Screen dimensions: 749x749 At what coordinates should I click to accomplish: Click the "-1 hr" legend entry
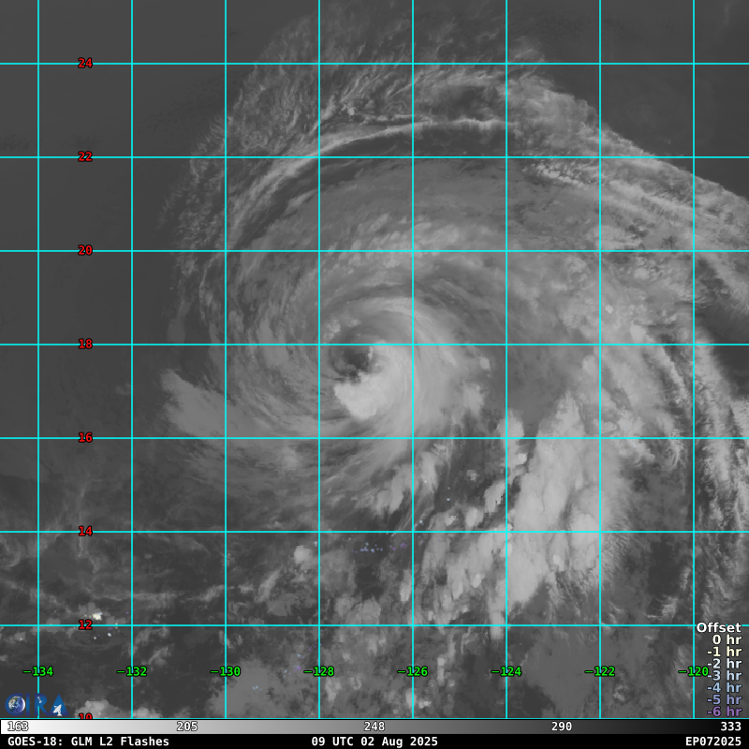tap(724, 652)
